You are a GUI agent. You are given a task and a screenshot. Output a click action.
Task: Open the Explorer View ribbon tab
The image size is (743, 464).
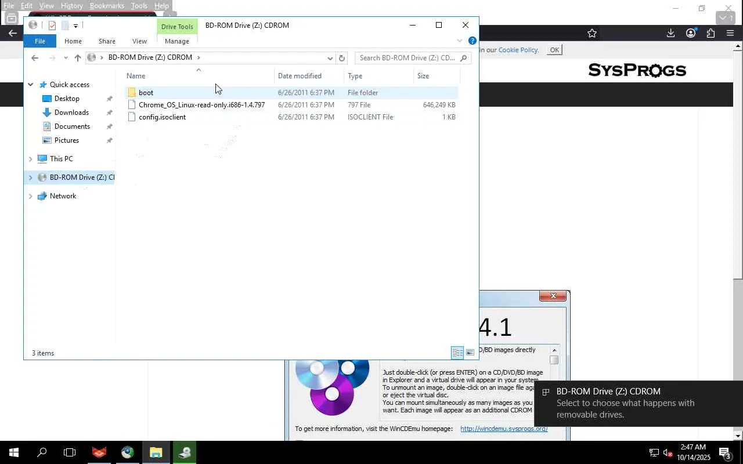(139, 41)
